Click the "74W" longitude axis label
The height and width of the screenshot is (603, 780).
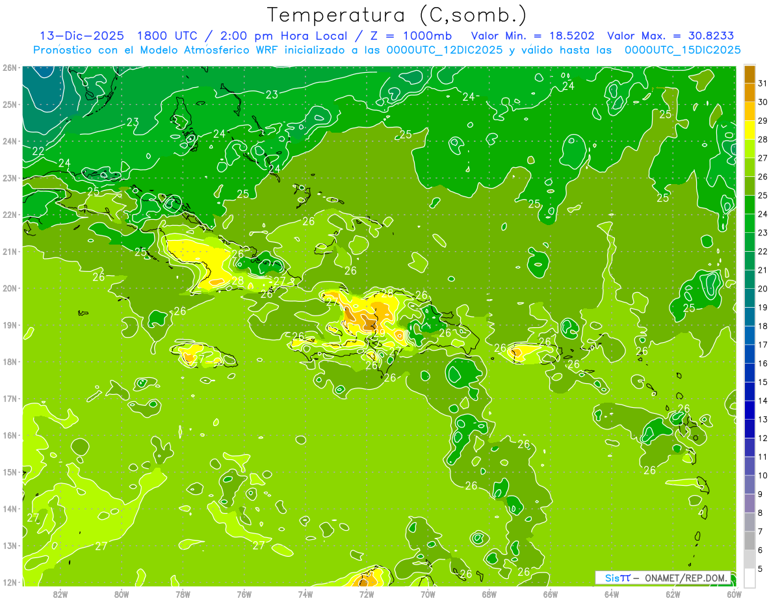tap(305, 594)
